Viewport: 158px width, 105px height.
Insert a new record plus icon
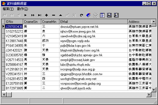click(46, 15)
